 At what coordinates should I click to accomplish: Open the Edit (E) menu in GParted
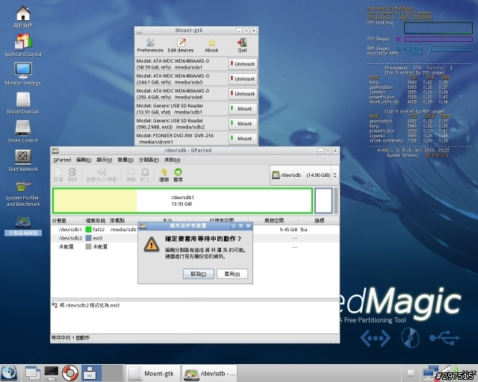click(x=84, y=160)
